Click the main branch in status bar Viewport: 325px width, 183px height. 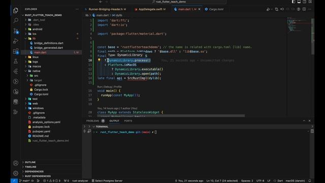tap(24, 181)
